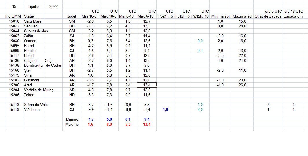Viewport: 308px width, 156px height.
Task: Click the highlighted Arad cell '13,4'
Action: coord(147,85)
